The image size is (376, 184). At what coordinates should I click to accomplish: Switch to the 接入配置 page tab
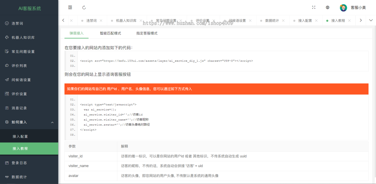pos(305,21)
